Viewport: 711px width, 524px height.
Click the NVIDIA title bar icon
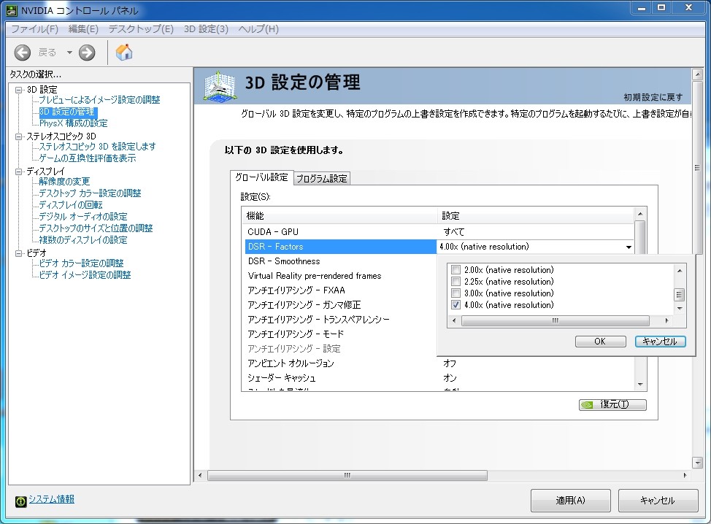[x=12, y=10]
